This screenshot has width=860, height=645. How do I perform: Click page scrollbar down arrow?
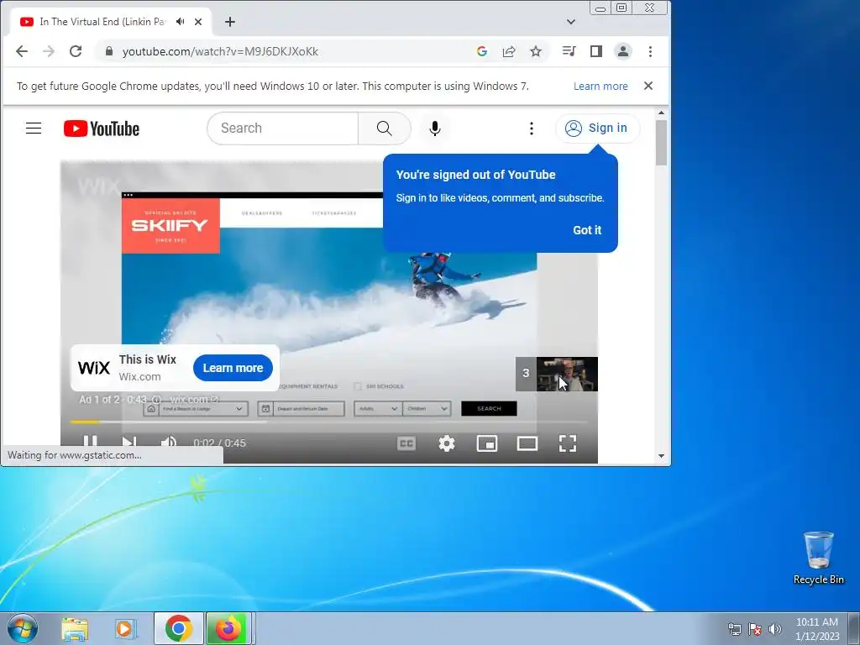coord(661,456)
